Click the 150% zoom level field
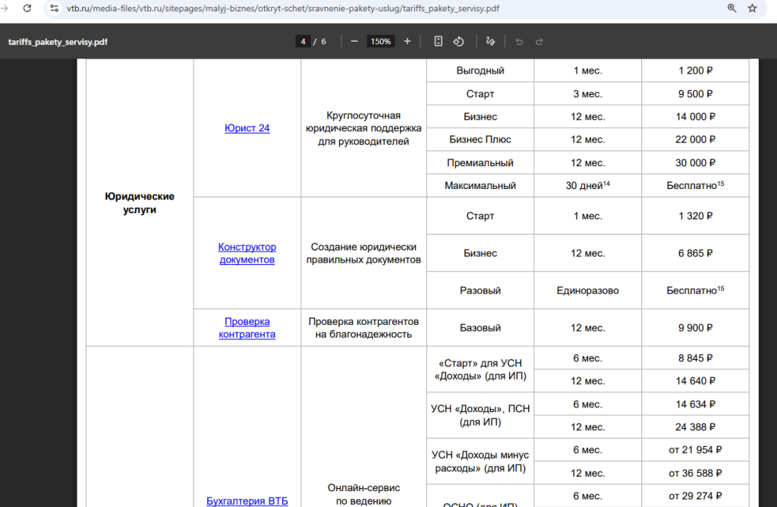This screenshot has width=777, height=507. click(380, 41)
